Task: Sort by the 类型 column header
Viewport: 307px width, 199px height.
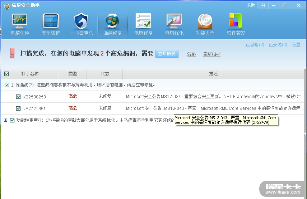Action: pyautogui.click(x=73, y=74)
